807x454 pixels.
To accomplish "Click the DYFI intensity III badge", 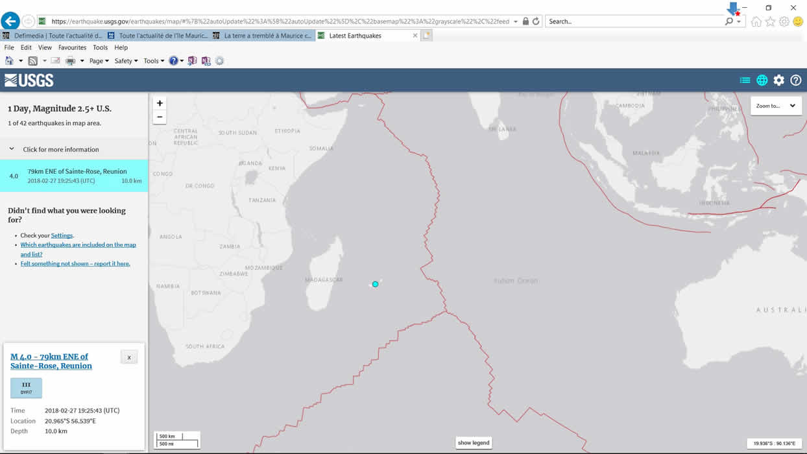I will coord(26,388).
